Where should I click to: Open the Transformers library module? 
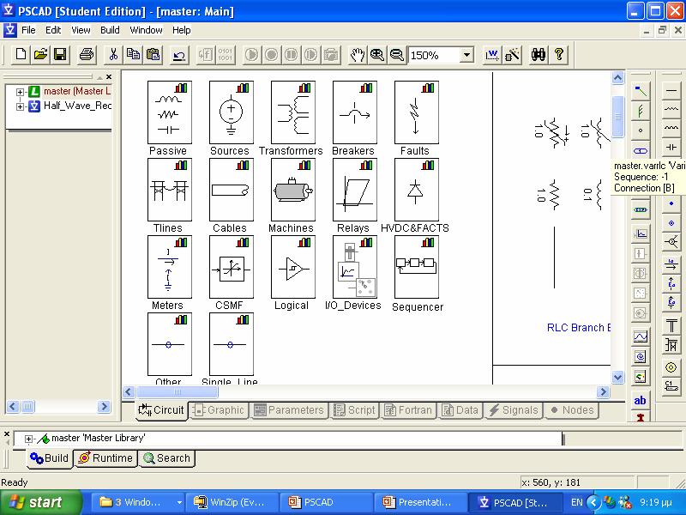[x=293, y=112]
